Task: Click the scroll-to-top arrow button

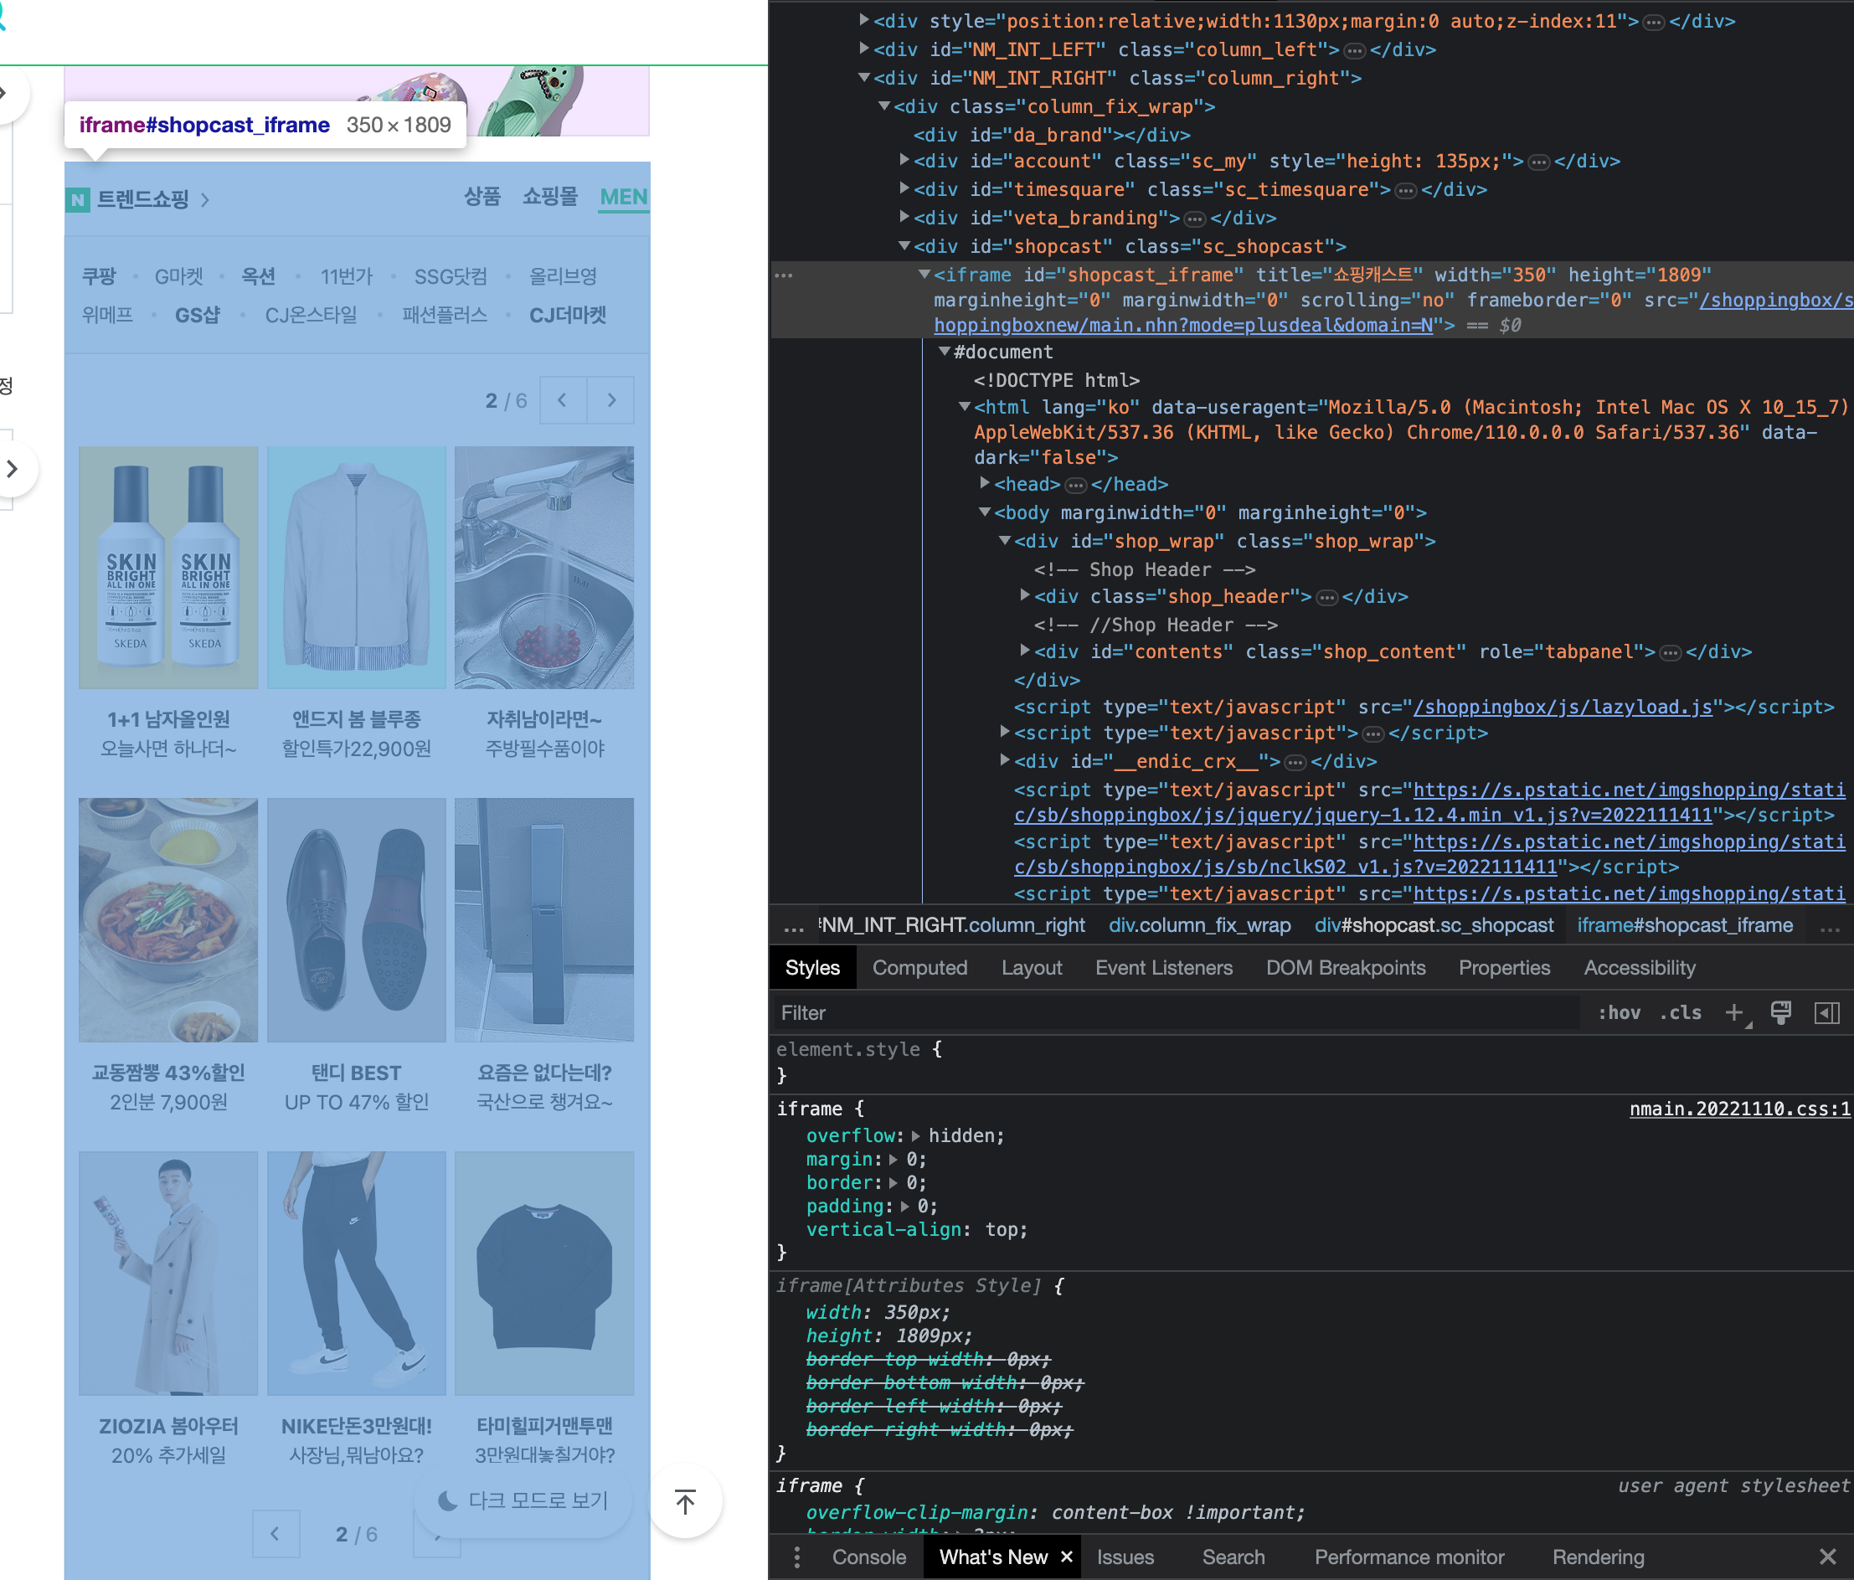Action: pos(685,1502)
